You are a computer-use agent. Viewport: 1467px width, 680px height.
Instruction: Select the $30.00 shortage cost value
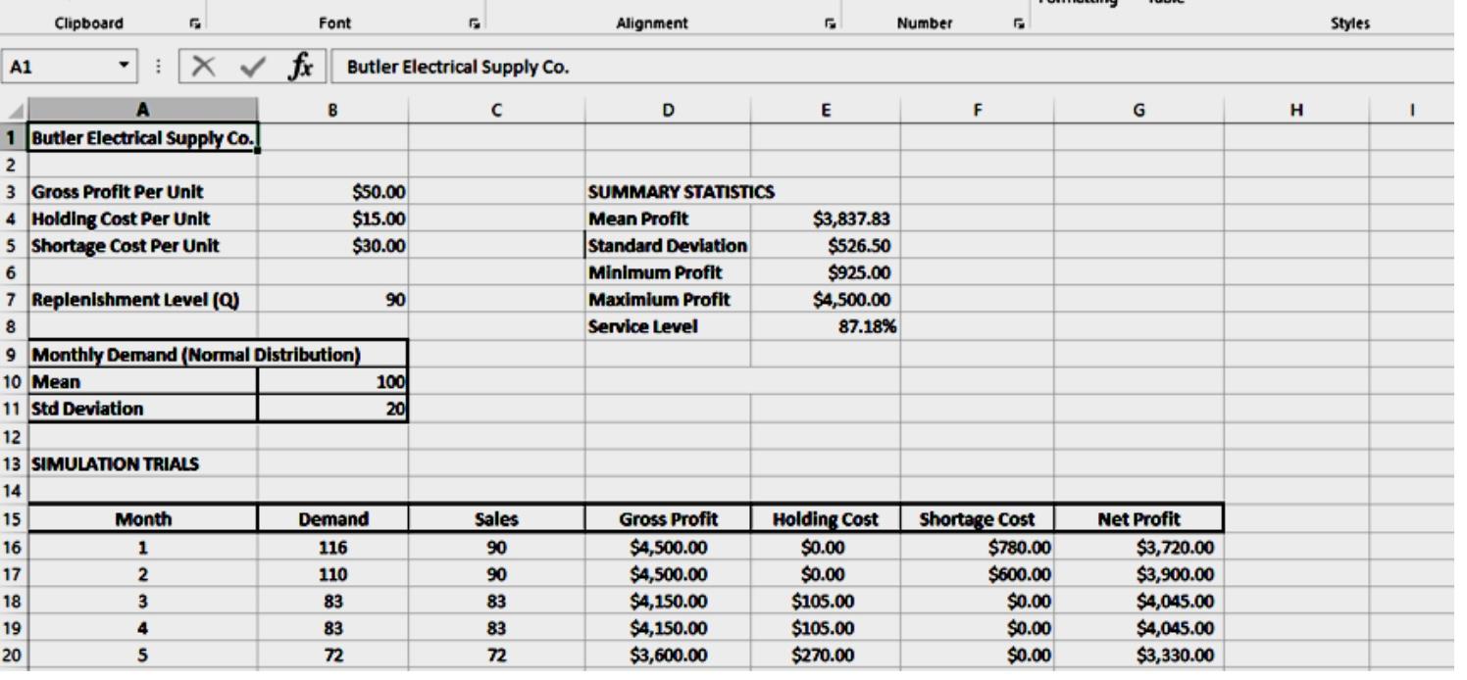coord(333,245)
